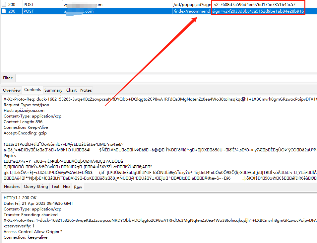Click Content-Type: application/xcp in response headers
317x243 pixels.
[x=32, y=209]
